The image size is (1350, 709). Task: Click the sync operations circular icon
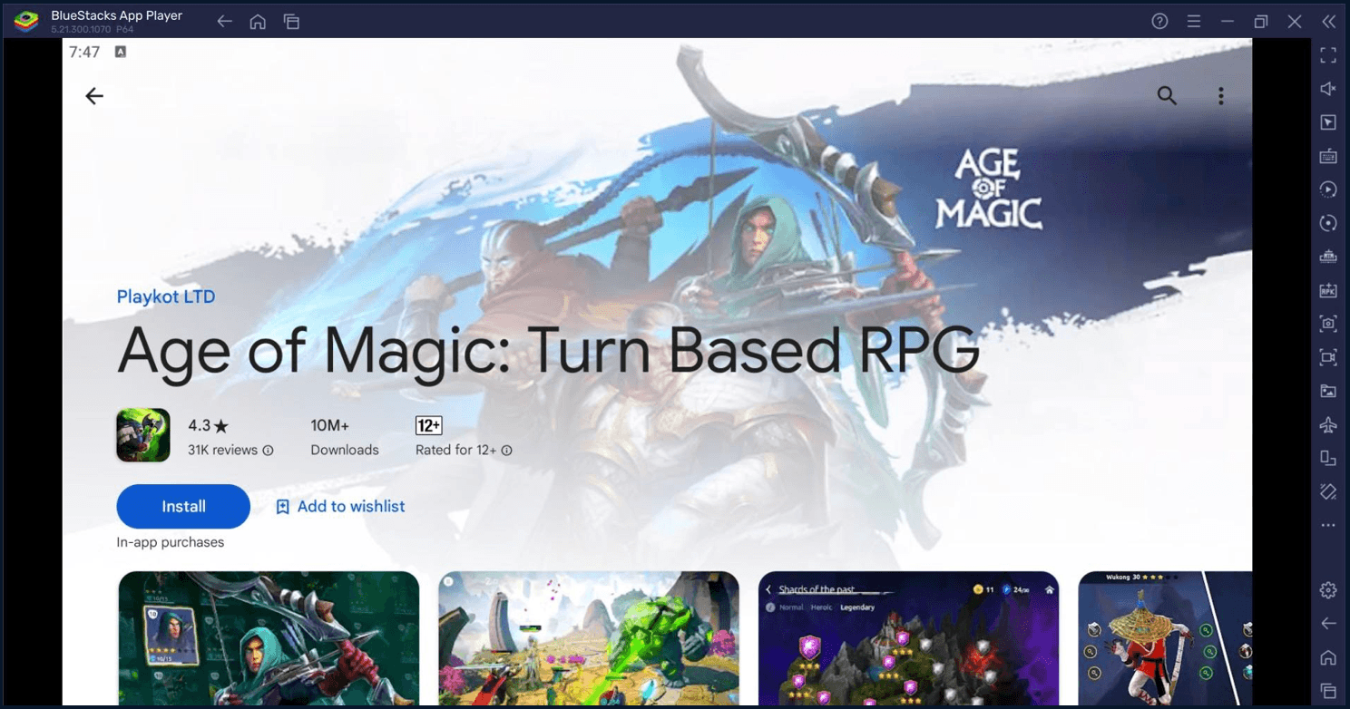point(1328,223)
